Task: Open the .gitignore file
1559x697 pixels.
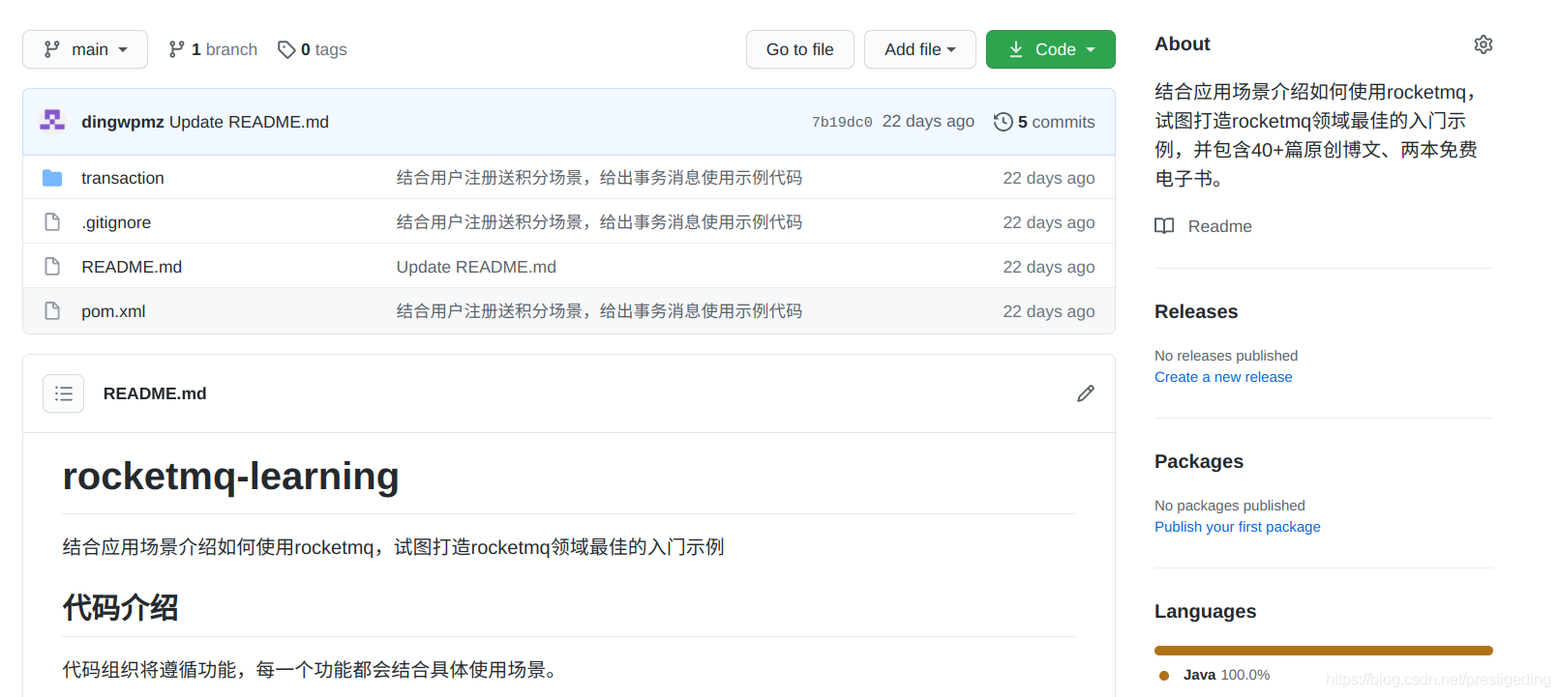Action: (x=116, y=222)
